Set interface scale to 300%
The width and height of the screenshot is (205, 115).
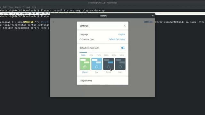point(122,55)
